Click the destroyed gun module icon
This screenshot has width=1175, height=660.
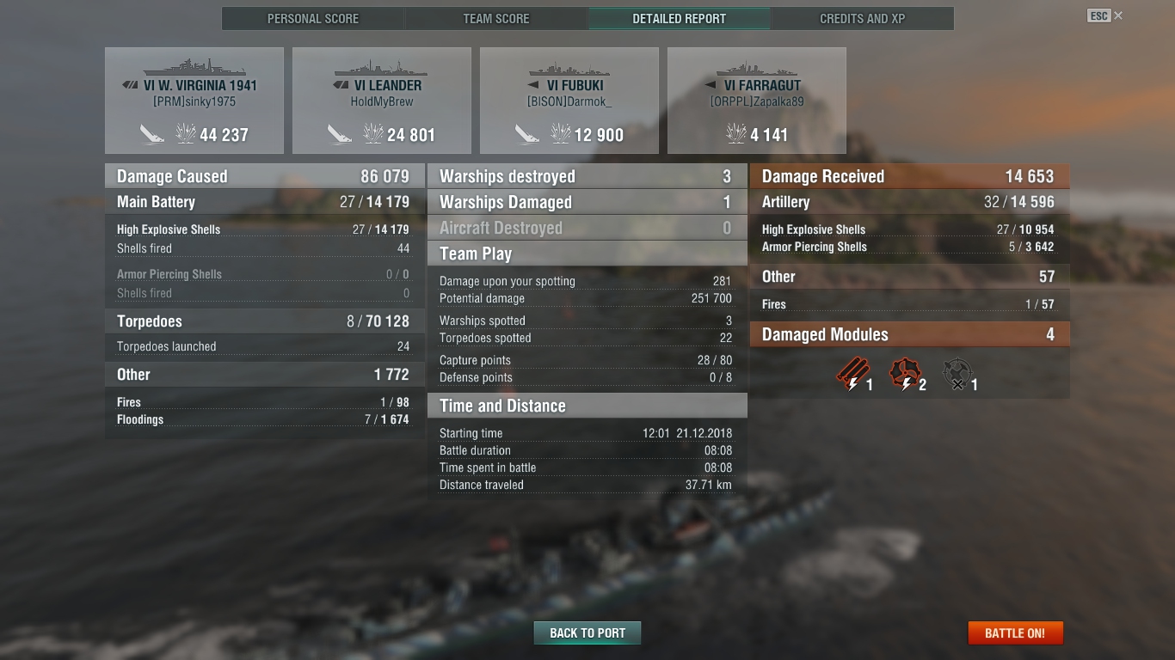[957, 375]
